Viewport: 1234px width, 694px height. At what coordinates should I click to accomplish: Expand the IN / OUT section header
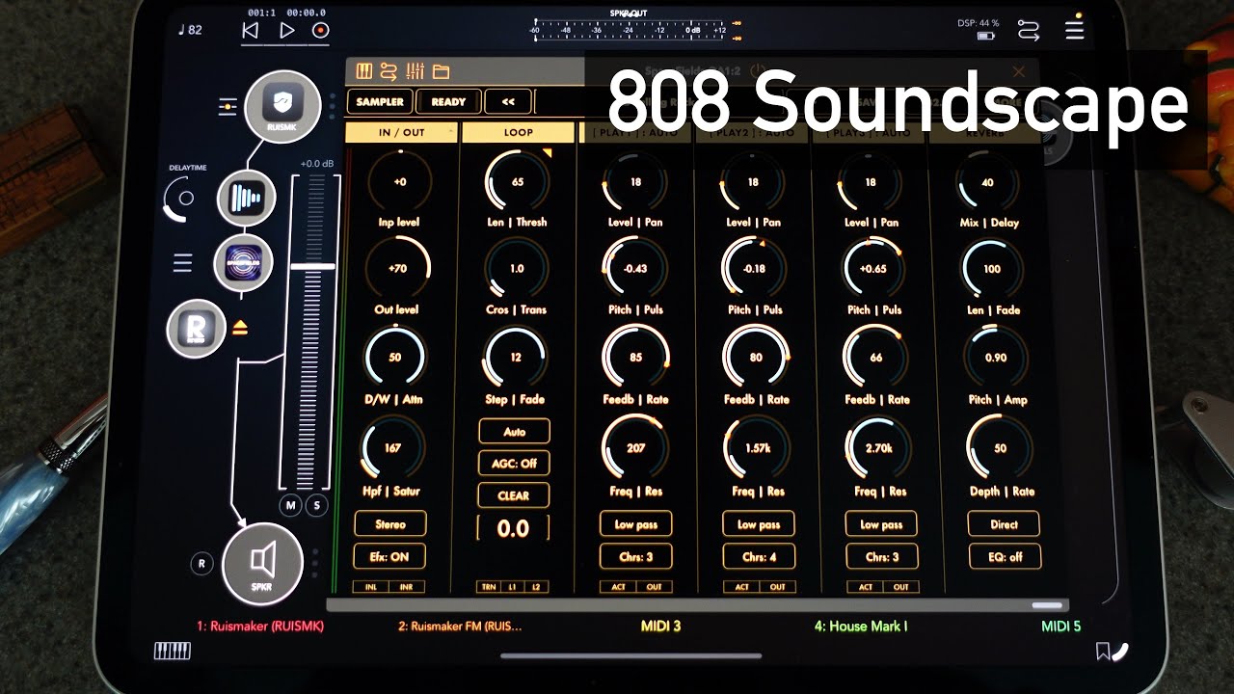tap(401, 133)
